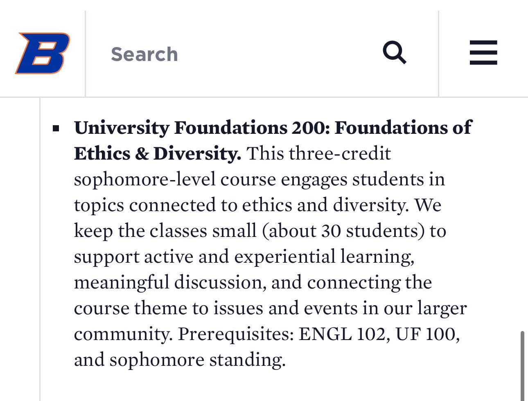This screenshot has height=401, width=528.
Task: Open the hamburger menu
Action: (x=483, y=52)
